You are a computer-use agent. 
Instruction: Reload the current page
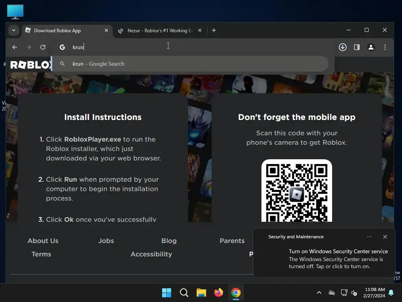(x=43, y=47)
